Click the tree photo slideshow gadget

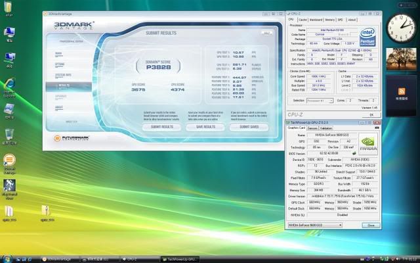pyautogui.click(x=401, y=59)
